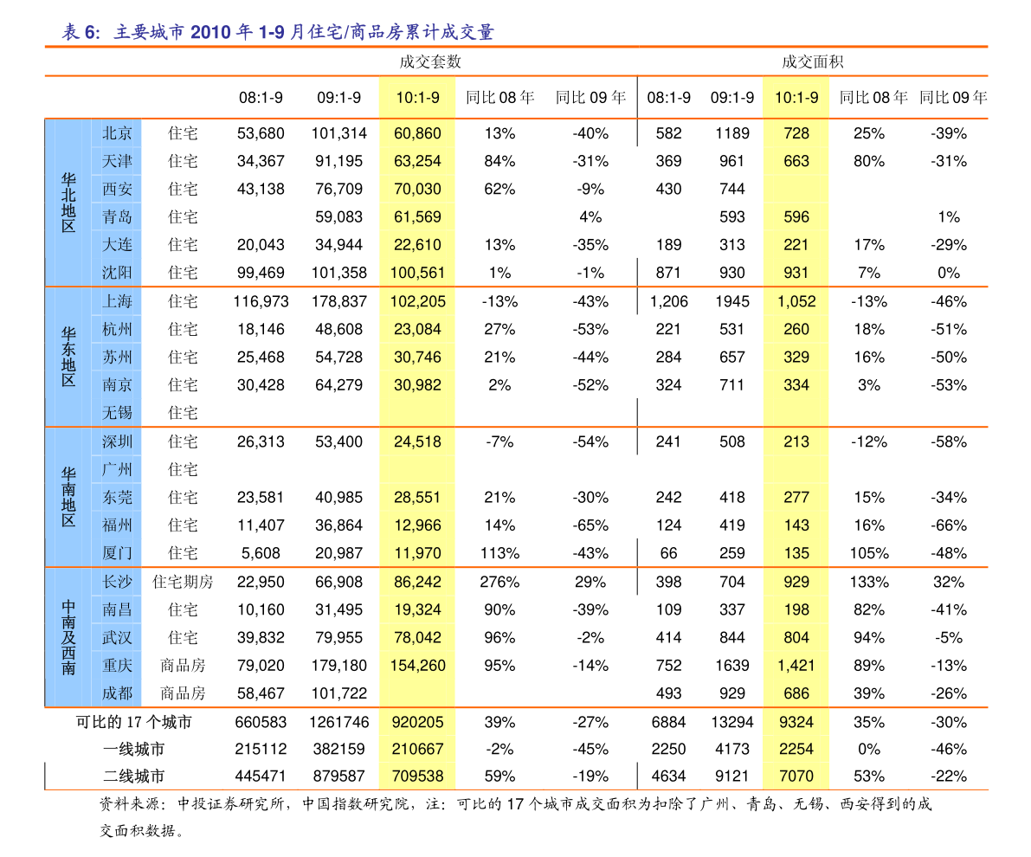The image size is (1031, 857).
Task: Select the city name '成都'
Action: pos(117,693)
